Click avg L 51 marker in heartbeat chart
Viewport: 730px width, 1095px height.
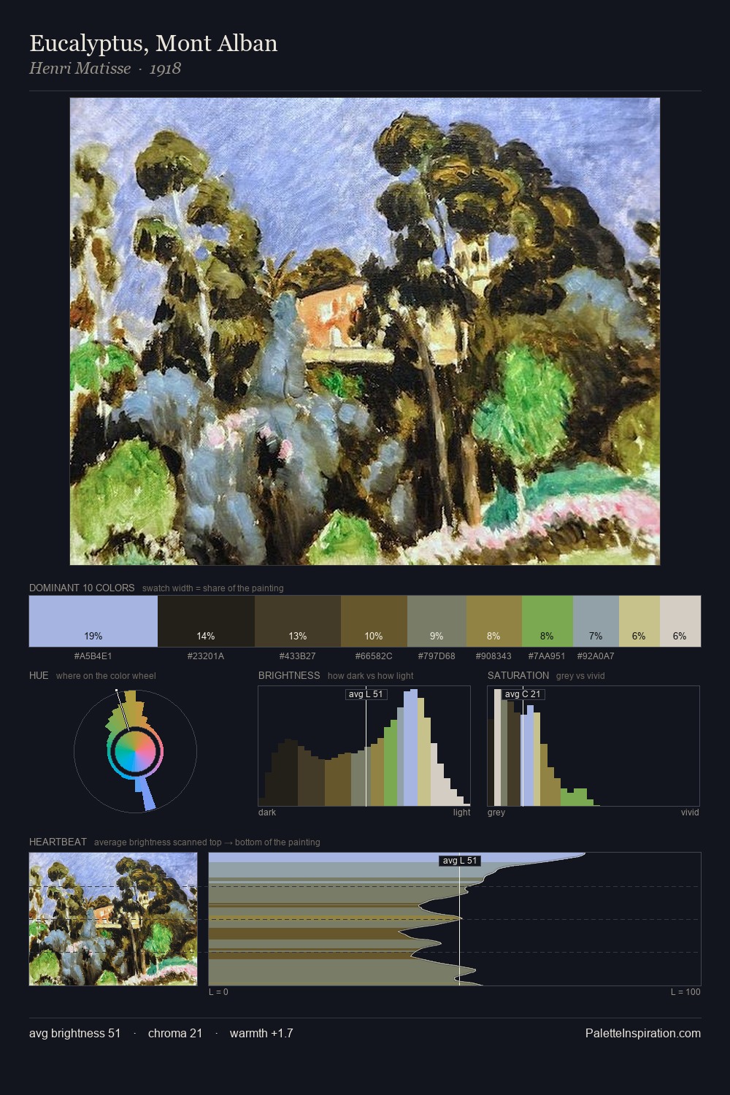[460, 861]
